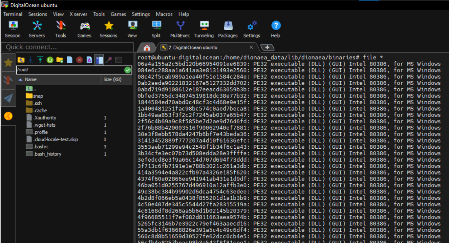
Task: Create a new folder in SFTP browser
Action: (60, 60)
